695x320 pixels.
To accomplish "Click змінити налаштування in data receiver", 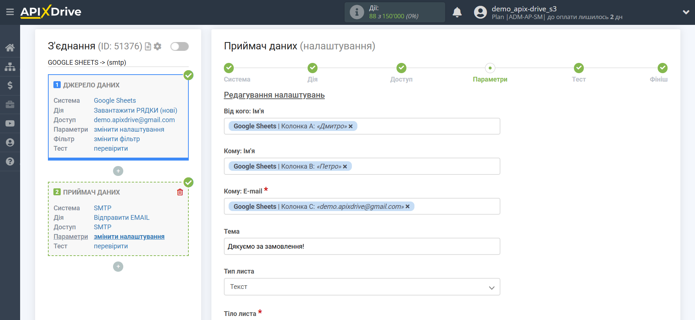I will (x=129, y=237).
